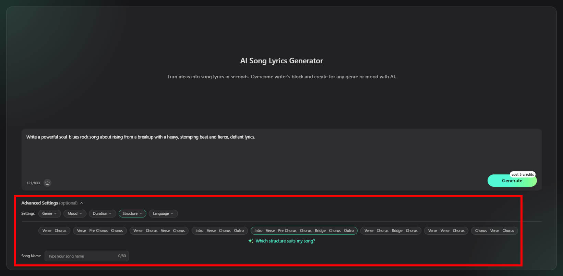This screenshot has height=276, width=563.
Task: Open the Genre dropdown
Action: point(50,213)
